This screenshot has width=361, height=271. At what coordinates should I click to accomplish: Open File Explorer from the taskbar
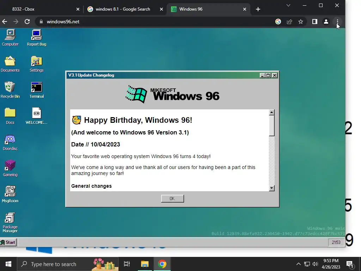click(145, 264)
